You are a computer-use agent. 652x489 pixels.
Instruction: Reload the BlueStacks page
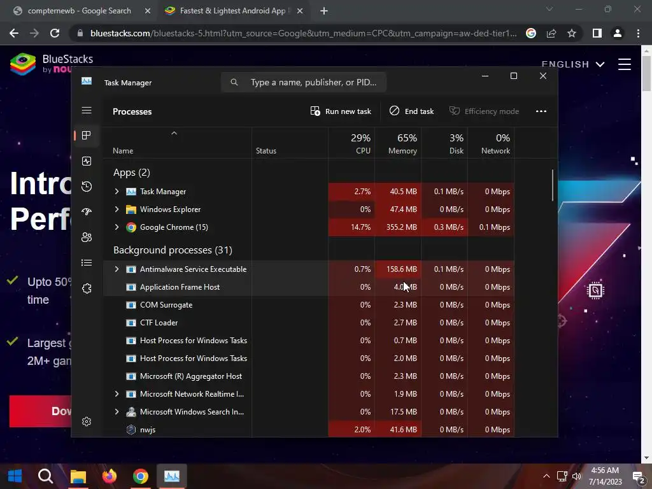pos(55,33)
